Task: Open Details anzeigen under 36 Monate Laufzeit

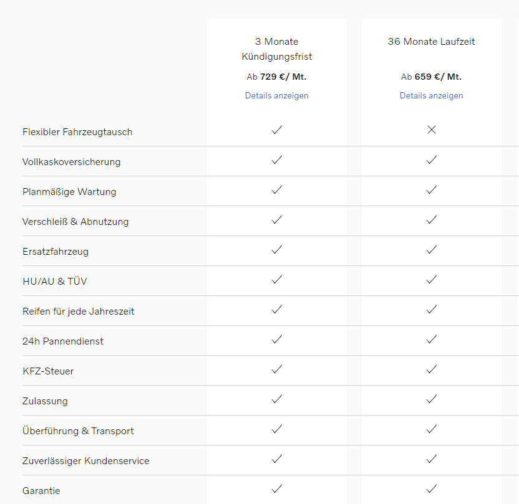Action: coord(431,95)
